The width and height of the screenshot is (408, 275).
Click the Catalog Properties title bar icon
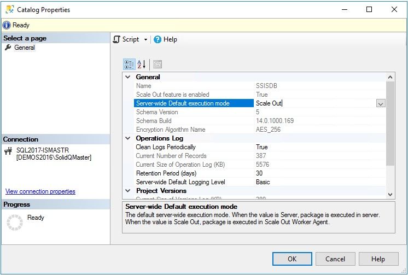click(9, 9)
